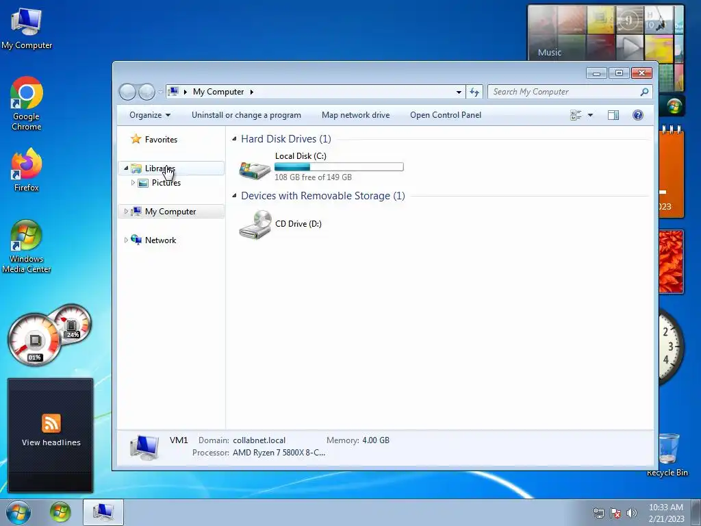Image resolution: width=701 pixels, height=526 pixels.
Task: Click the Memory 4.00 GB value
Action: tap(376, 440)
